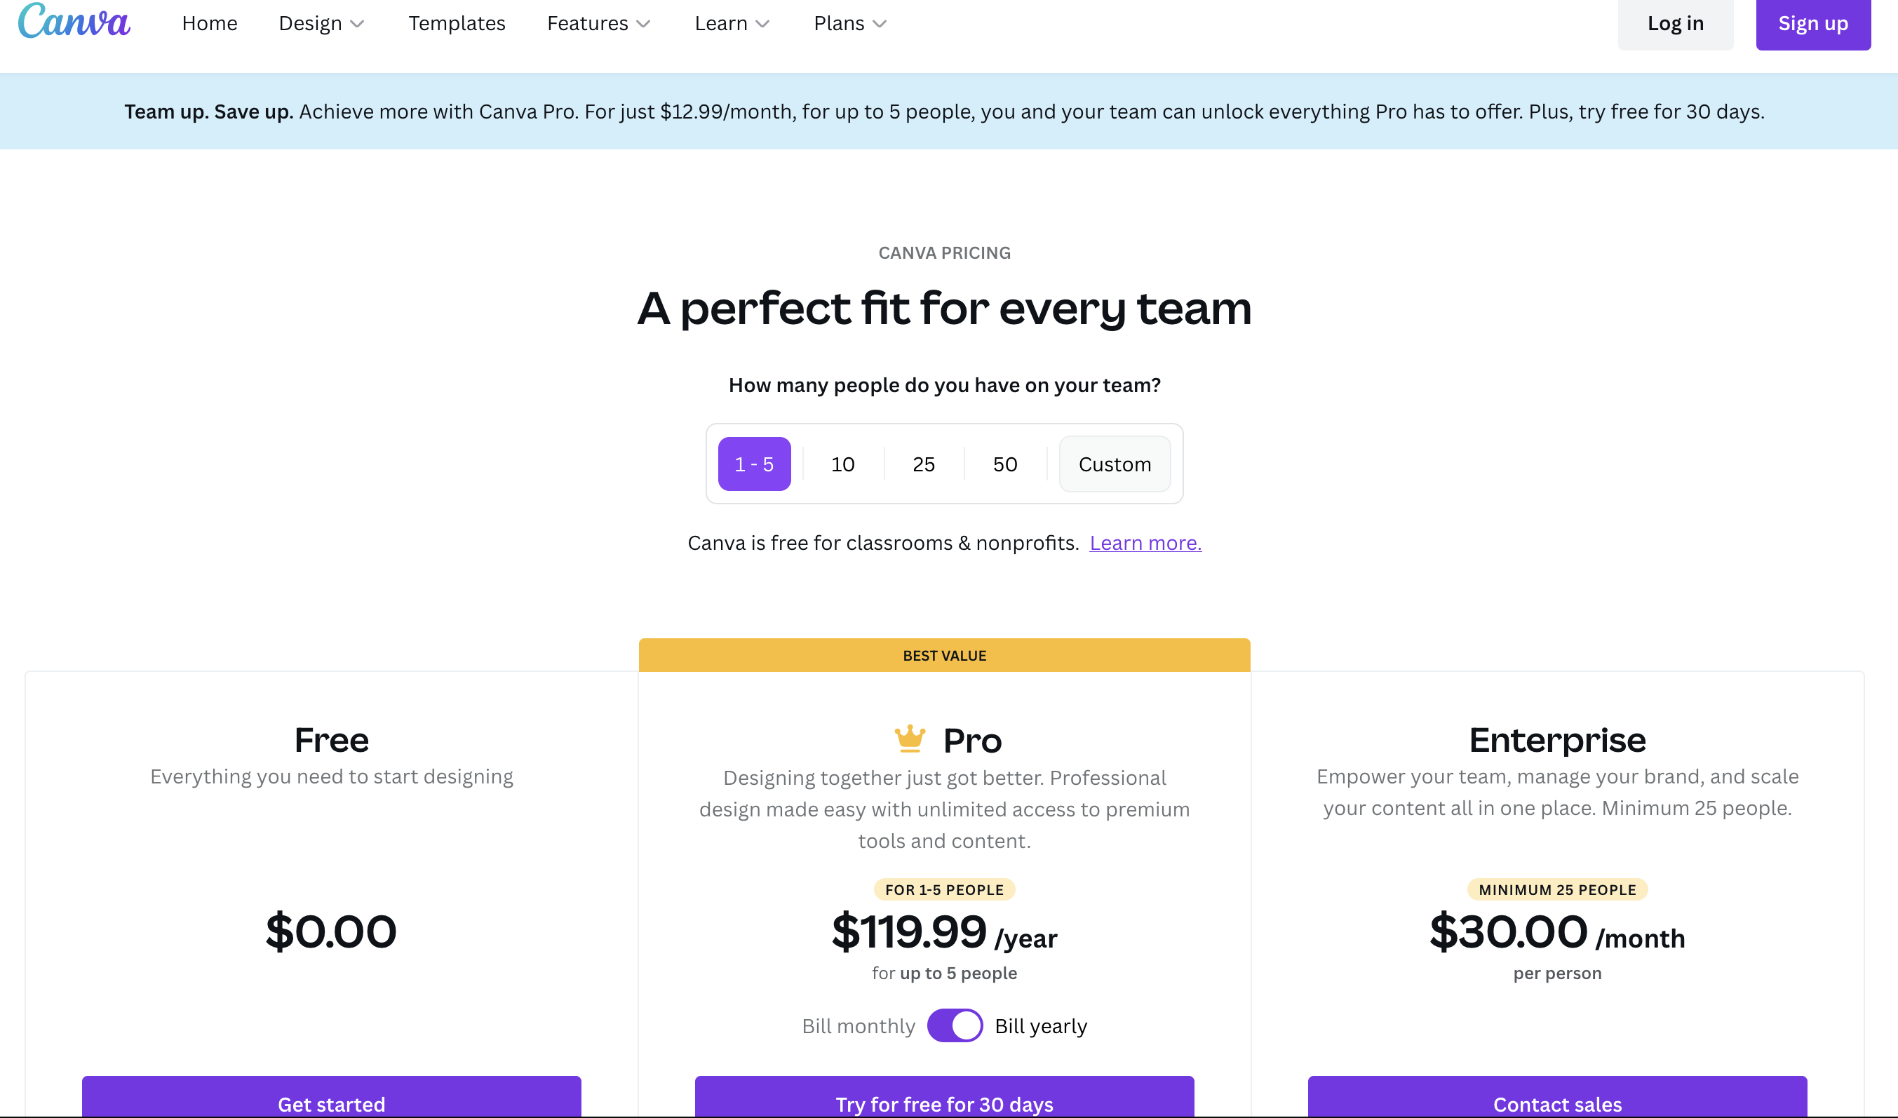The image size is (1898, 1118).
Task: Click the Log in button
Action: 1674,24
